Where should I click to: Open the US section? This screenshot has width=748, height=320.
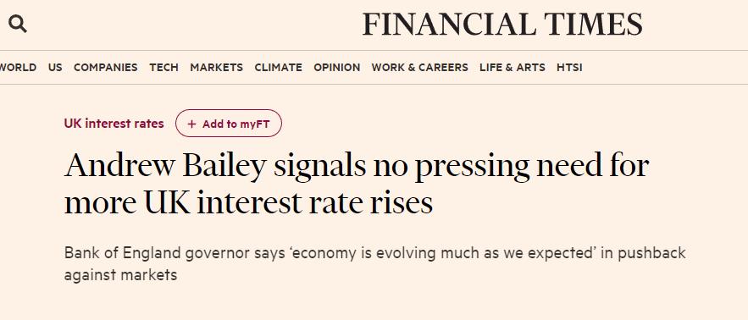coord(55,68)
